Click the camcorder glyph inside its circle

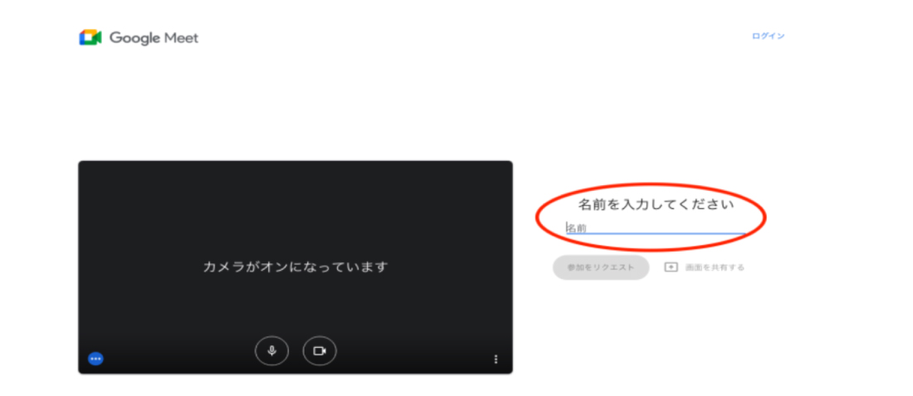[320, 350]
